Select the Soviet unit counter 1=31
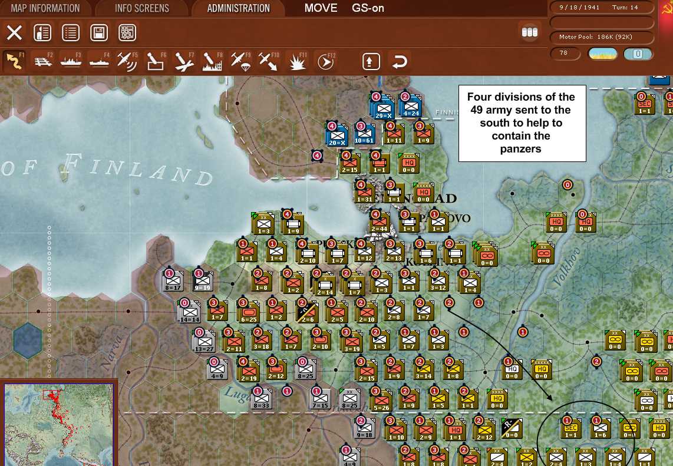 pos(364,192)
